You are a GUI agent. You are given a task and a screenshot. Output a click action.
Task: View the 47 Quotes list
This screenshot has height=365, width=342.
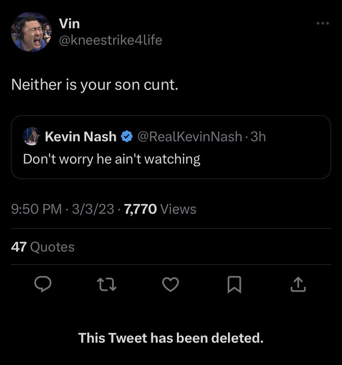pyautogui.click(x=42, y=247)
